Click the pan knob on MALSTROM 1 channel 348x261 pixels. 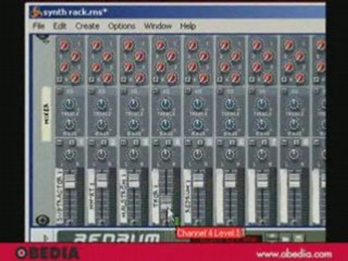tap(134, 154)
